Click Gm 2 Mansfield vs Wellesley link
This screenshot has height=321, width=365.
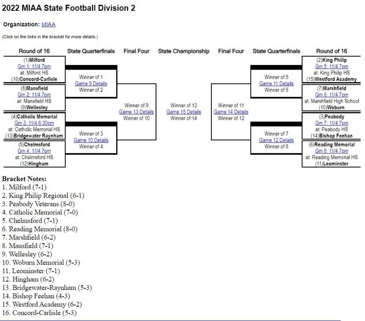click(34, 95)
